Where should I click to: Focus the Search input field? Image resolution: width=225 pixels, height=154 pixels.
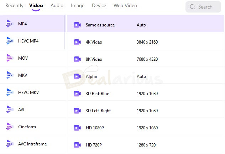click(x=203, y=7)
